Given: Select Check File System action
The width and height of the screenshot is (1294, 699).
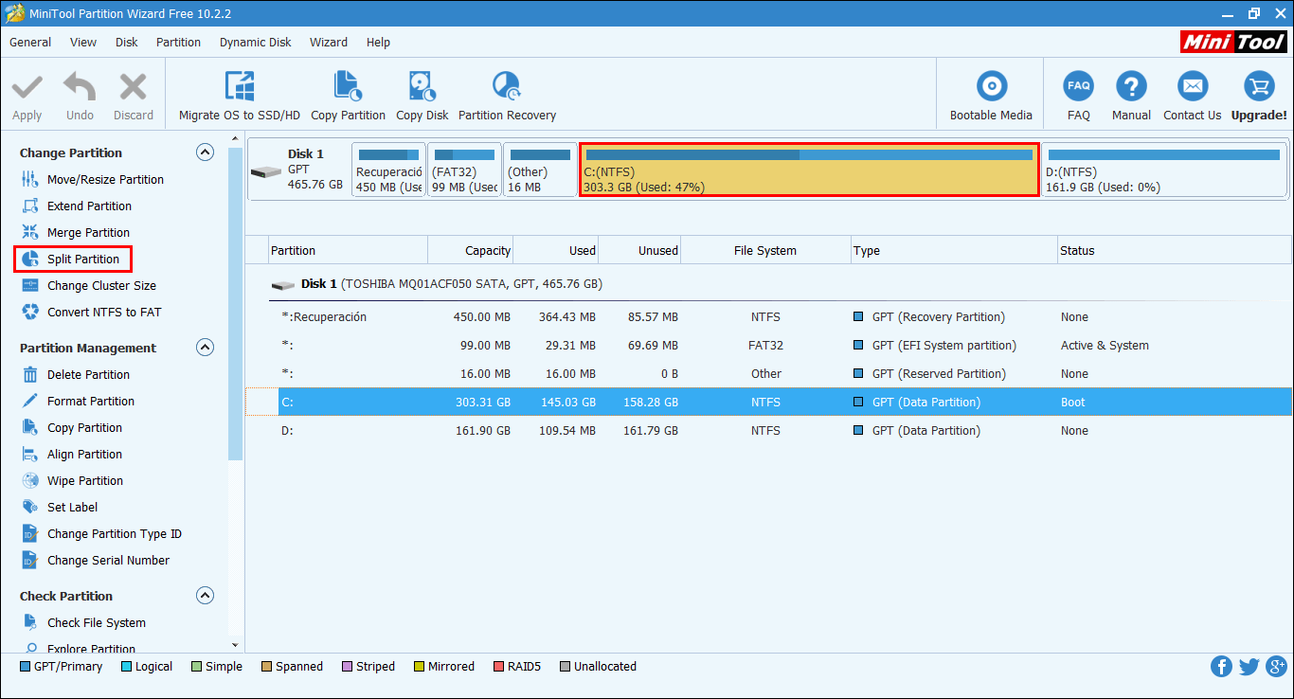Looking at the screenshot, I should (x=84, y=622).
